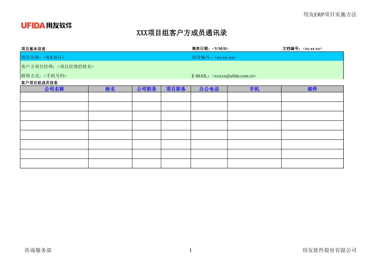Viewport: 381px width, 270px height.
Task: Click the 项目职务 column header
Action: [176, 89]
